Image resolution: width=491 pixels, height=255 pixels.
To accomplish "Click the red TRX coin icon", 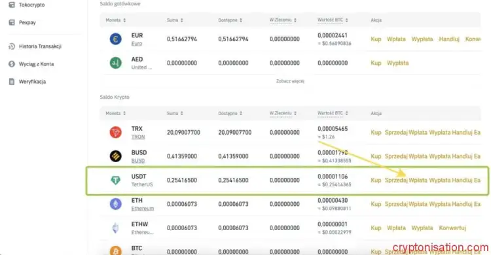I will pos(115,132).
